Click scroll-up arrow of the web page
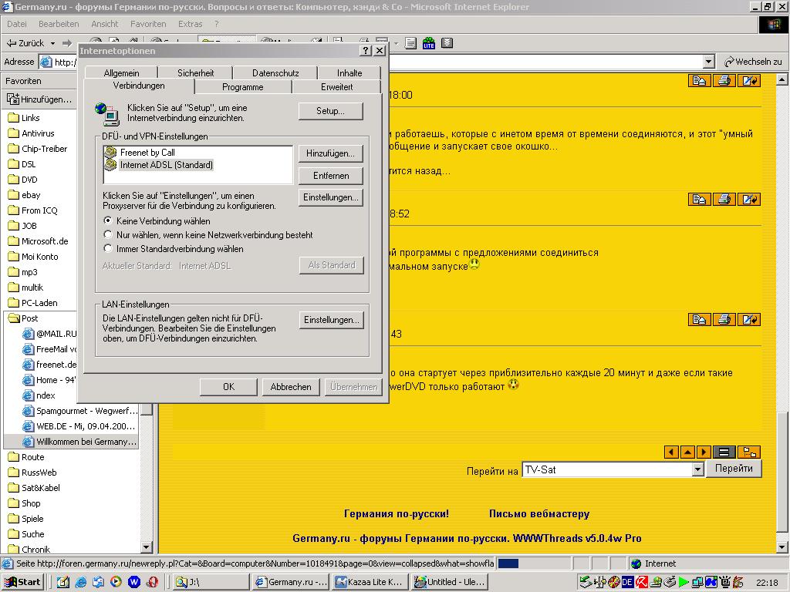The height and width of the screenshot is (592, 790). tap(782, 79)
